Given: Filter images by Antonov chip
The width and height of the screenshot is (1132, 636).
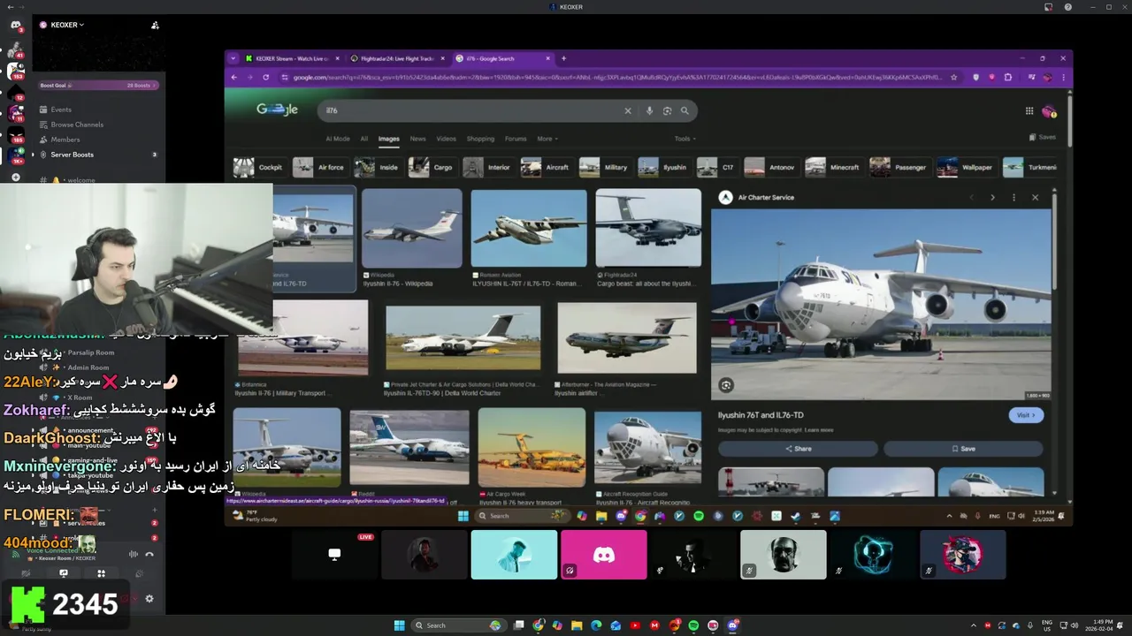Looking at the screenshot, I should pyautogui.click(x=770, y=167).
